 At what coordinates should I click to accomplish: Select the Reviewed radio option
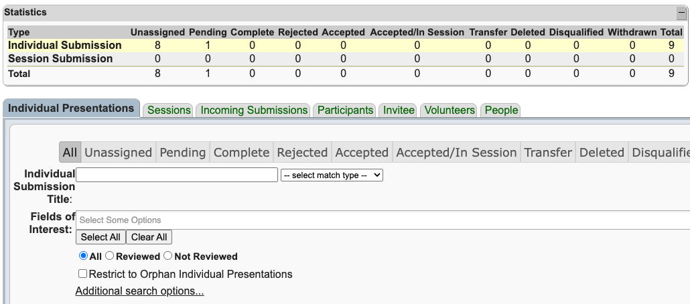(110, 256)
